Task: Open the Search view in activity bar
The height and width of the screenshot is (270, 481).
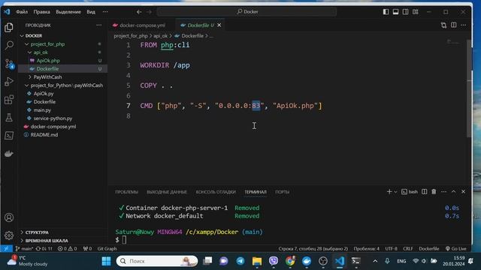Action: point(9,45)
